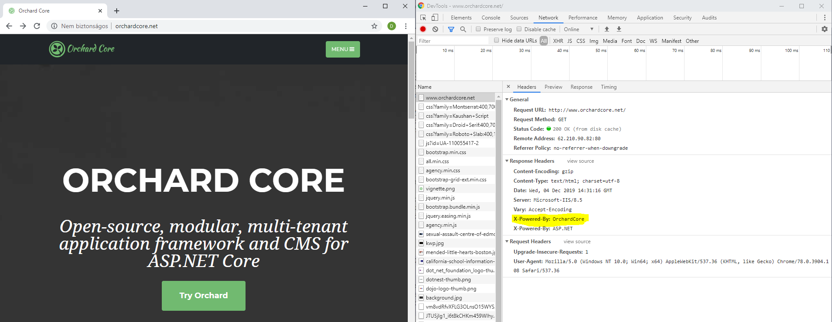Enable Preserve log checkbox
This screenshot has height=322, width=832.
pyautogui.click(x=478, y=29)
